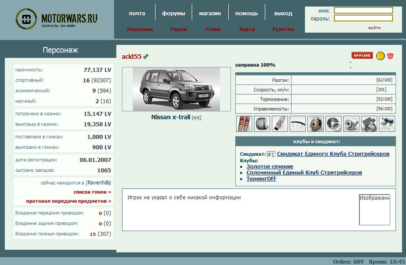Screen dimensions: 406x265
Task: Go to the Карта section
Action: [x=247, y=29]
